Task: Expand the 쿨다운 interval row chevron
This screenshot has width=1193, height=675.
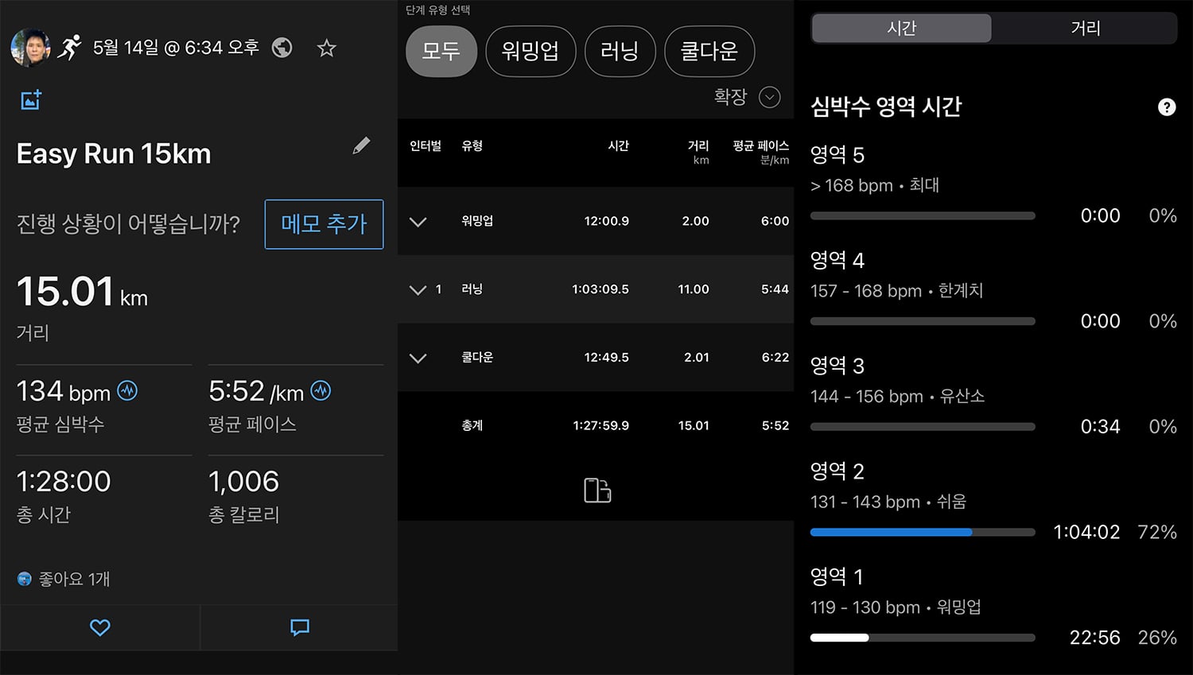Action: coord(418,359)
